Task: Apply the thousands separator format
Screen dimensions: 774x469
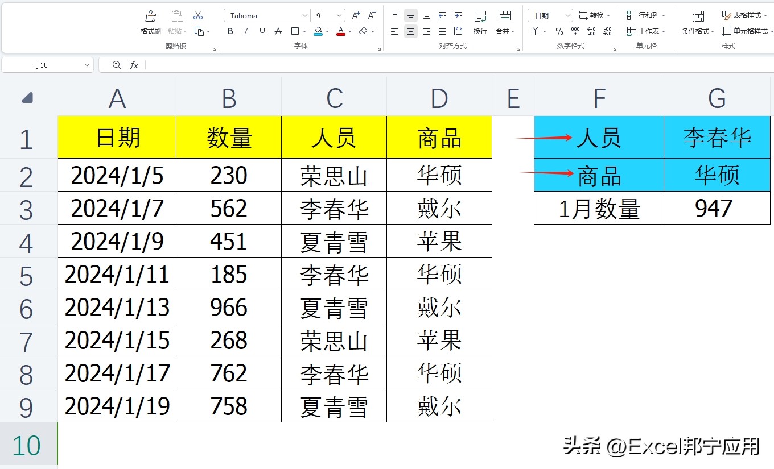Action: pyautogui.click(x=575, y=31)
